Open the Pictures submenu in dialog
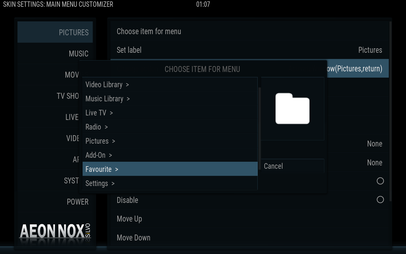The height and width of the screenshot is (254, 406). tap(170, 141)
